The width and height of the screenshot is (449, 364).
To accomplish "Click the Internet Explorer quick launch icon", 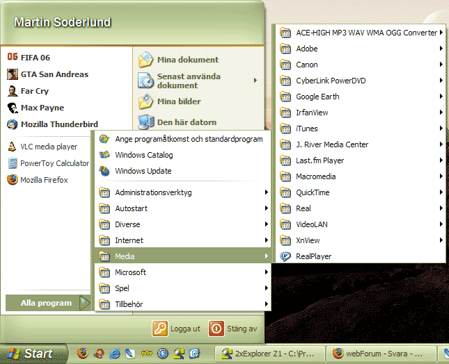I will click(115, 354).
